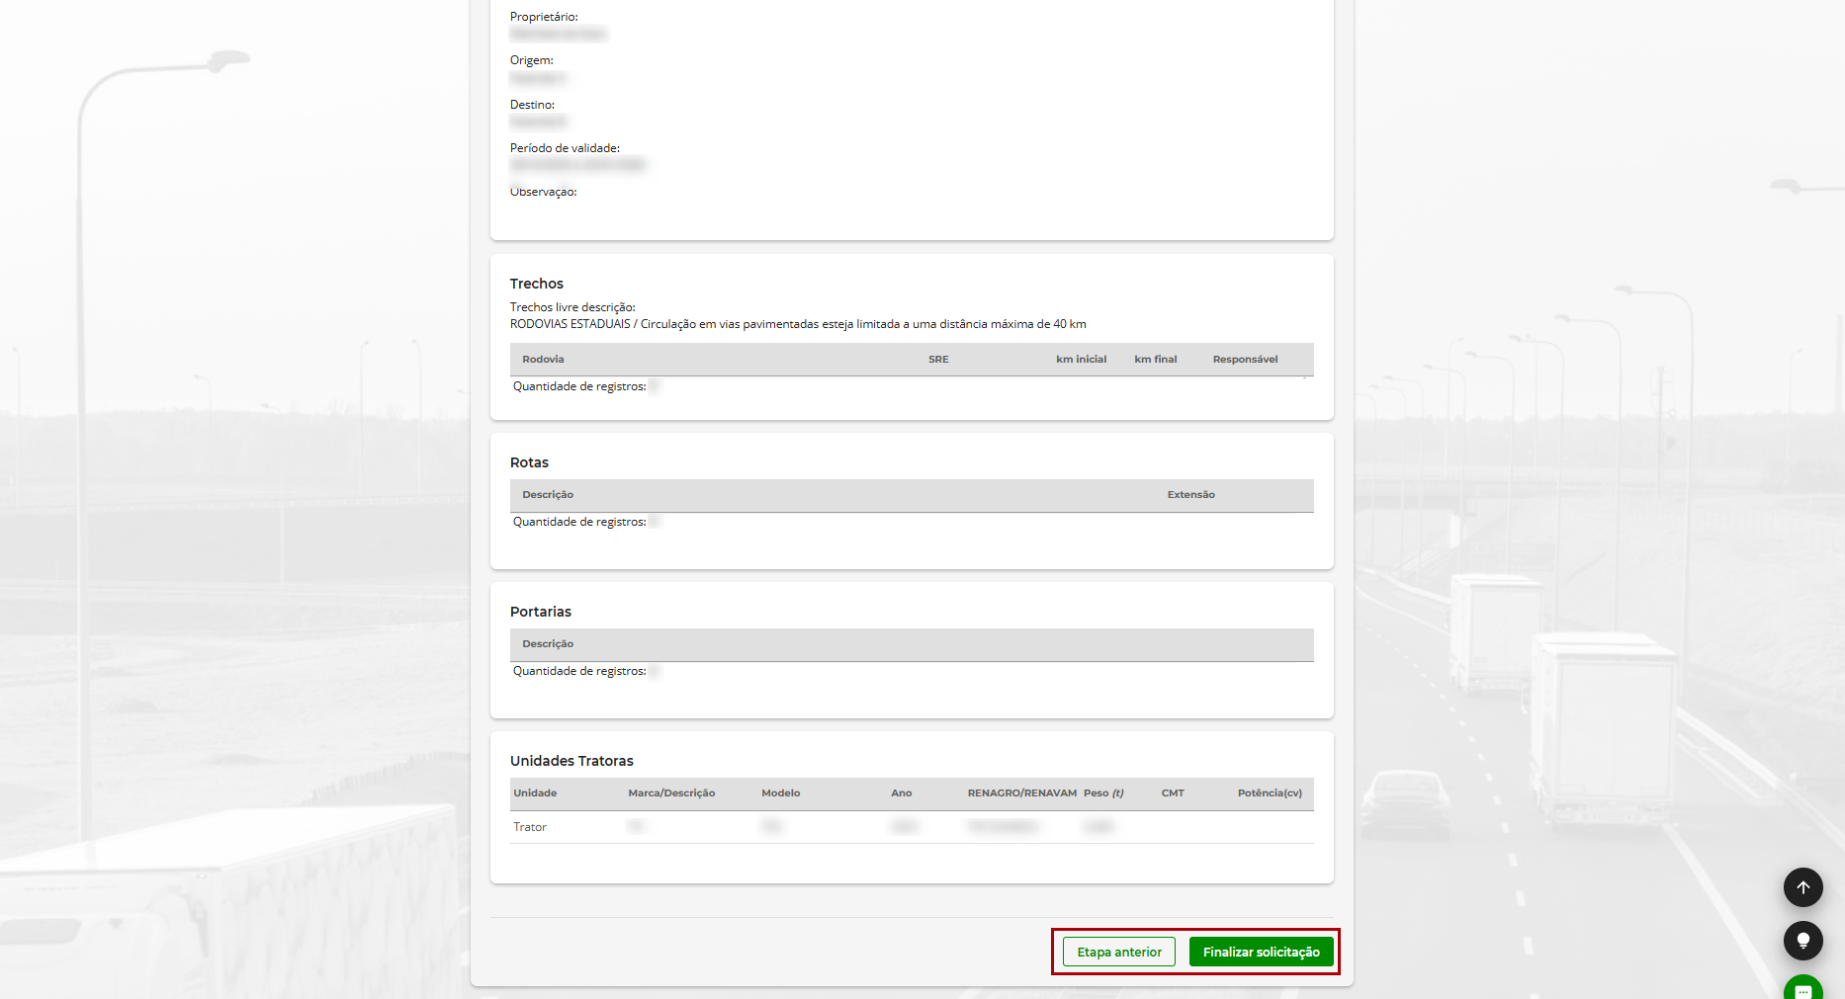Image resolution: width=1845 pixels, height=999 pixels.
Task: Select the Trator row cell
Action: pyautogui.click(x=530, y=827)
